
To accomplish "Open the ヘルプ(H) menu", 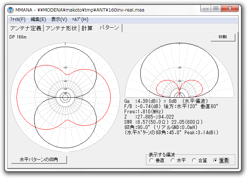I will point(80,19).
